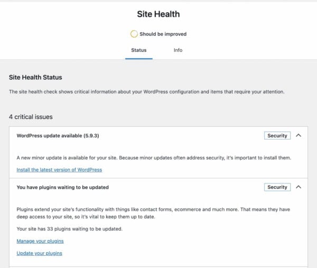Click the 'Site Health' page title
The height and width of the screenshot is (268, 317).
[x=158, y=14]
